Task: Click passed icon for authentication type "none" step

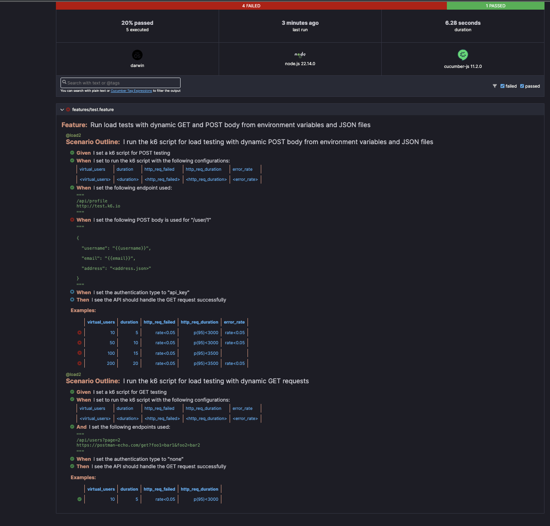Action: (x=72, y=459)
